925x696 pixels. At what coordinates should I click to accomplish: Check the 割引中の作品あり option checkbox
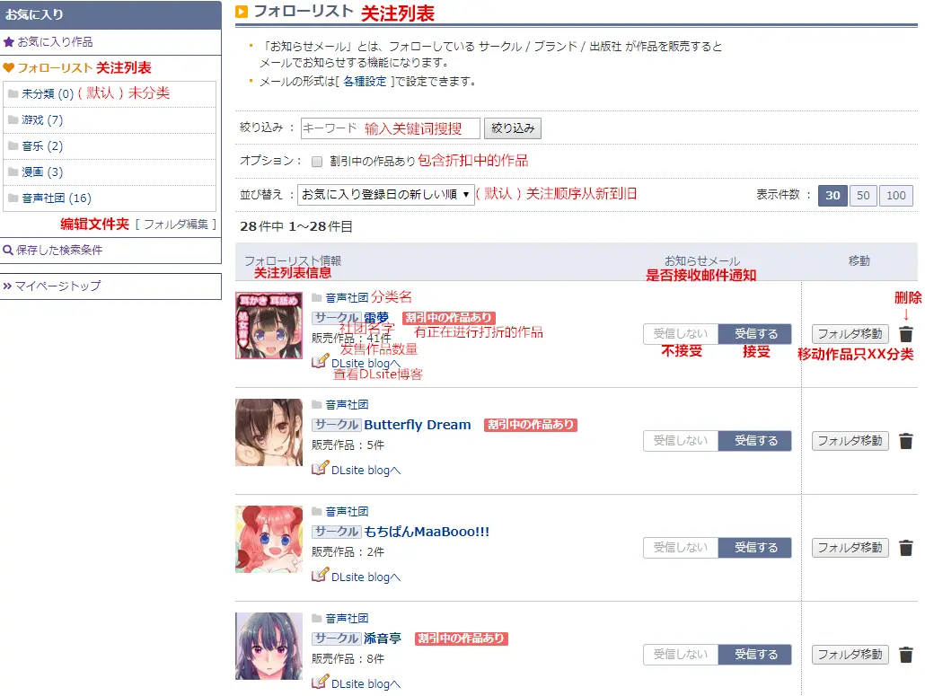point(317,162)
